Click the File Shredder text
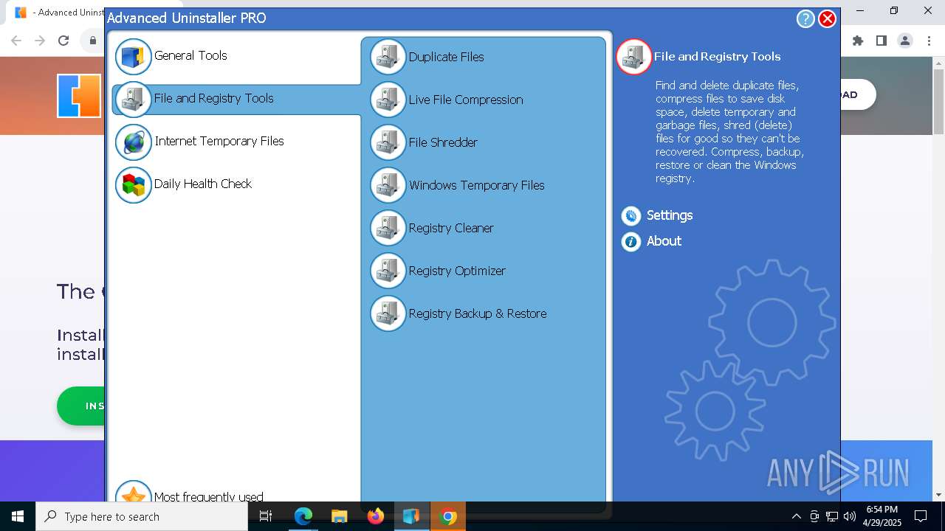The height and width of the screenshot is (531, 945). coord(443,142)
